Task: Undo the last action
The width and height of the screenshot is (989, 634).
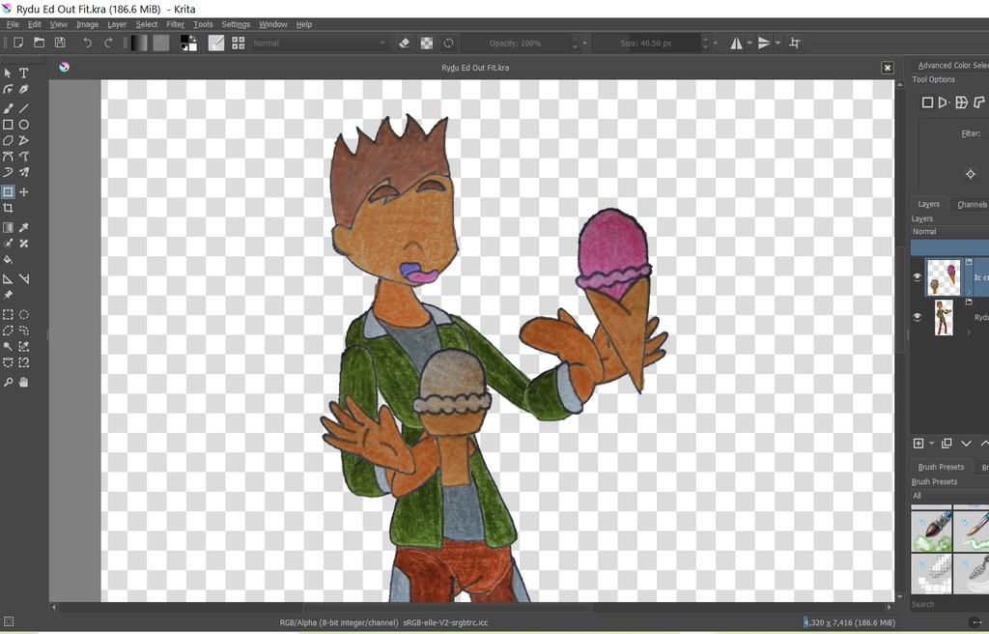Action: pyautogui.click(x=86, y=43)
